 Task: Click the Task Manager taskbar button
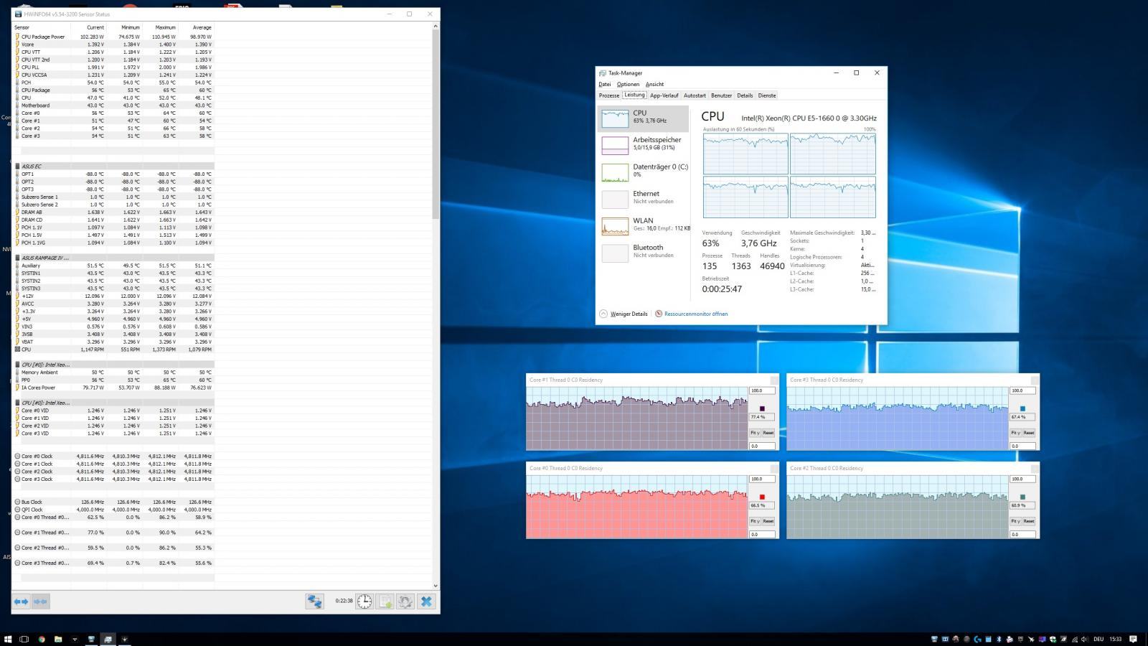click(x=108, y=639)
